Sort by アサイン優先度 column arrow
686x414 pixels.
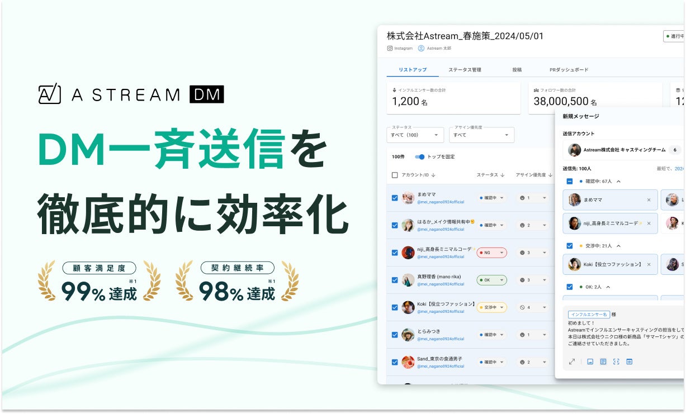point(550,175)
